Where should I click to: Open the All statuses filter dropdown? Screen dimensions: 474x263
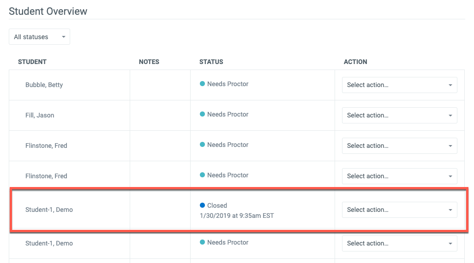coord(39,37)
